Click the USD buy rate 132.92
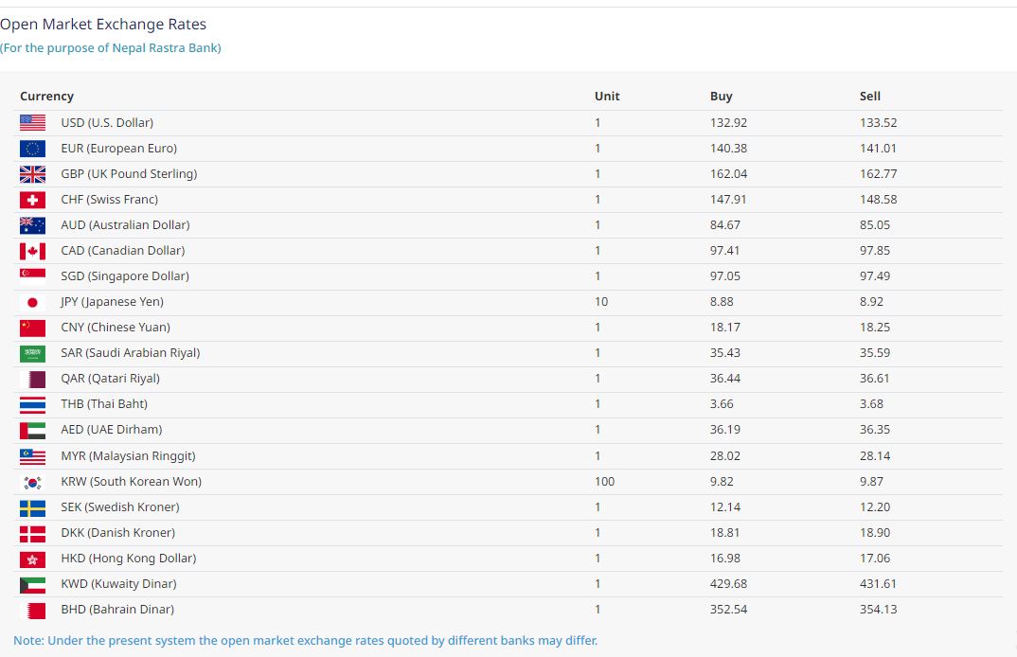The height and width of the screenshot is (657, 1017). coord(728,123)
